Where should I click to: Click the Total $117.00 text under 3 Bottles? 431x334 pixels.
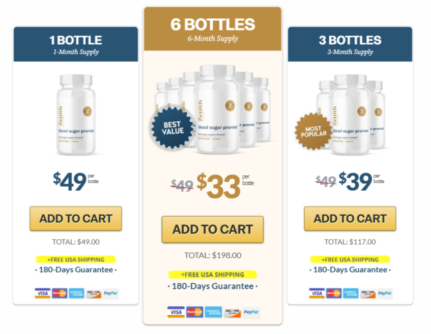pos(350,242)
